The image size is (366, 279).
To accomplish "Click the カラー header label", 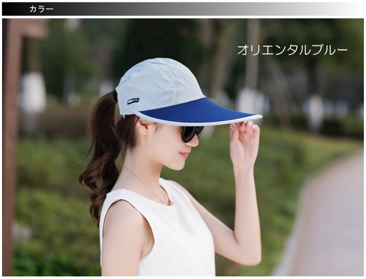I will click(x=41, y=9).
